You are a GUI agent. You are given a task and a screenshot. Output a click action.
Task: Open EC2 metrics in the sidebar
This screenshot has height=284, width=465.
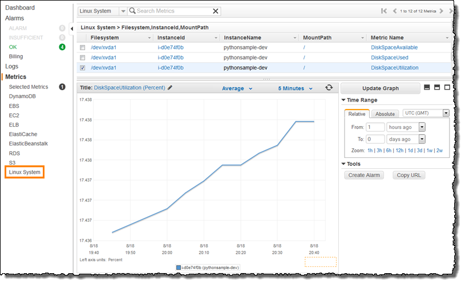15,115
